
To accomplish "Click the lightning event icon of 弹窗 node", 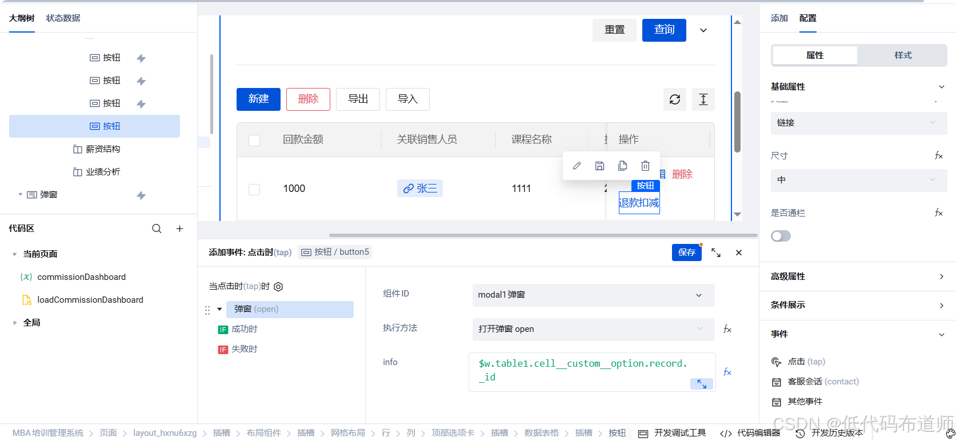I will (141, 195).
